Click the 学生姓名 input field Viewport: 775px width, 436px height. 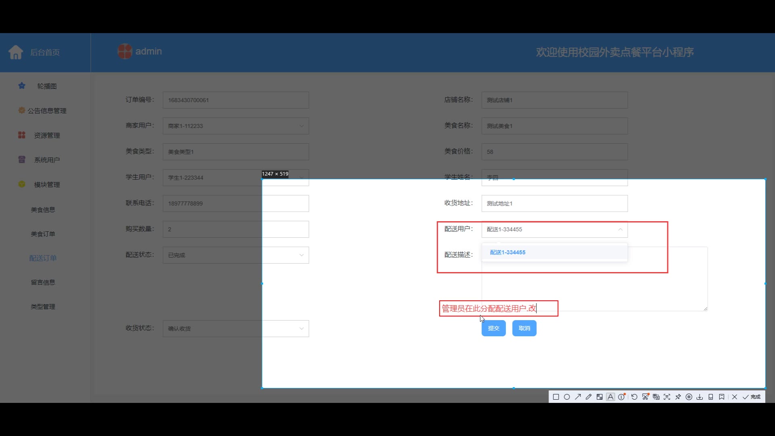555,178
